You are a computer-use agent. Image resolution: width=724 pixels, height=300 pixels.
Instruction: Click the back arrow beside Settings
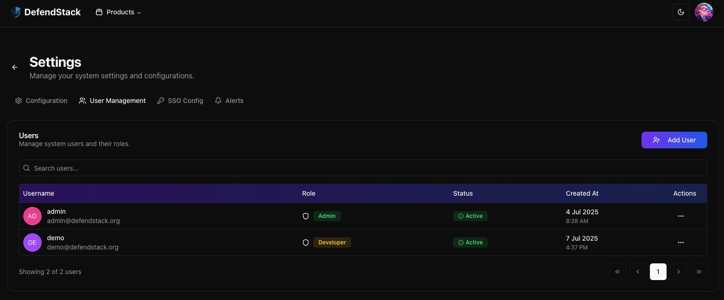point(14,67)
